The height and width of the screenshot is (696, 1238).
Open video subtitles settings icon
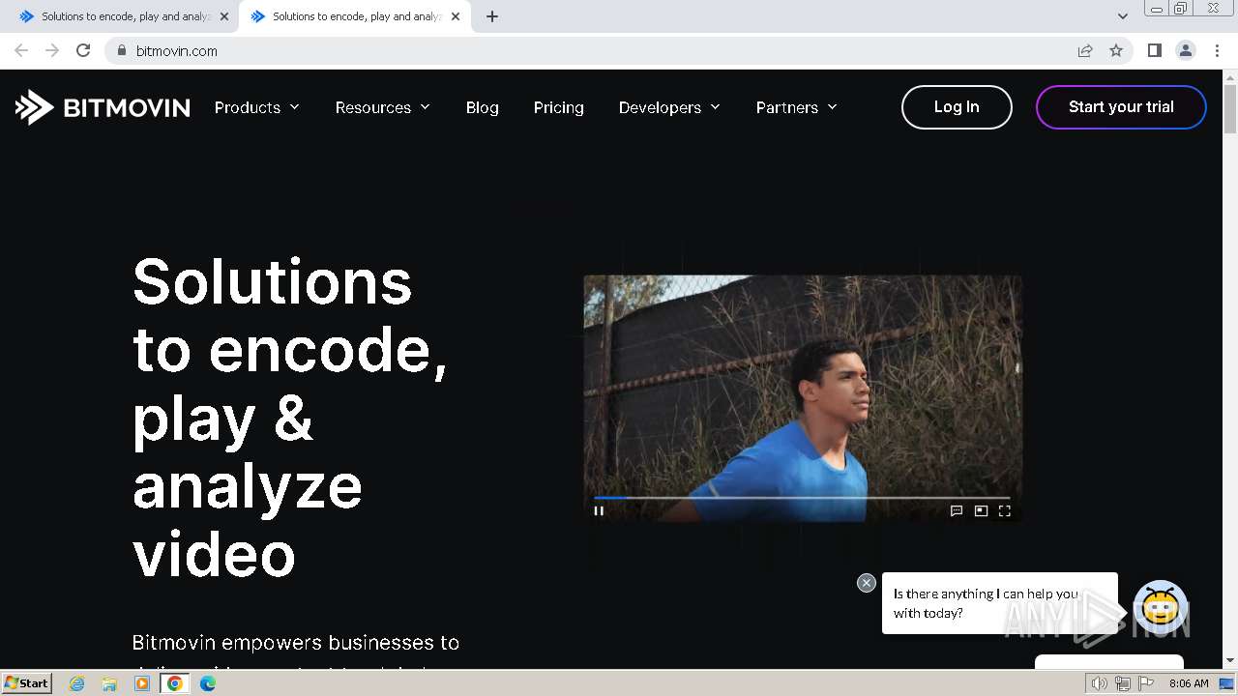[x=957, y=511]
